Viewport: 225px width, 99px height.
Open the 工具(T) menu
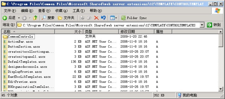tap(79, 11)
